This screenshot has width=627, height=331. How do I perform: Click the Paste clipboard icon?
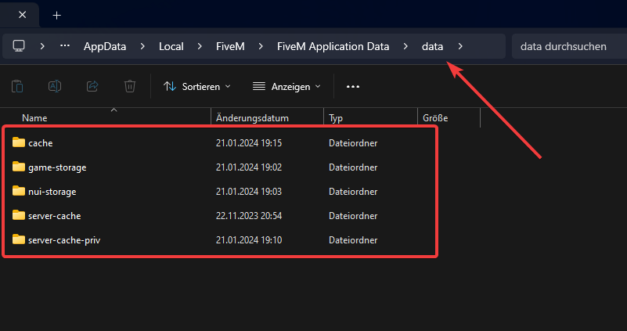click(17, 86)
